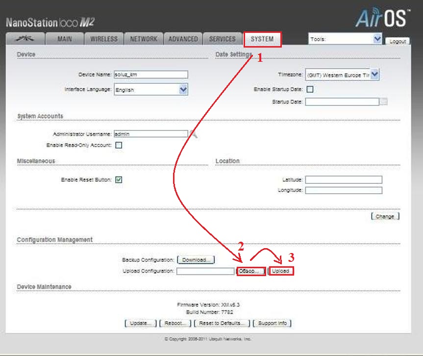Click the Upload button
Image resolution: width=423 pixels, height=356 pixels.
coord(281,271)
